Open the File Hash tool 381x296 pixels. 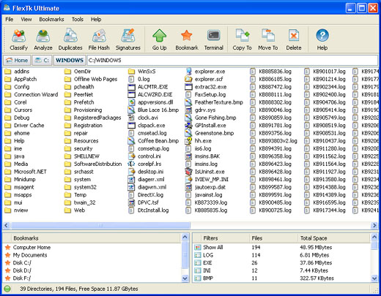[99, 39]
